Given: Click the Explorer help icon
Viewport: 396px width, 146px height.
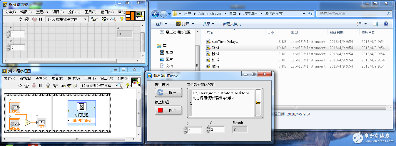Looking at the screenshot, I should (386, 24).
